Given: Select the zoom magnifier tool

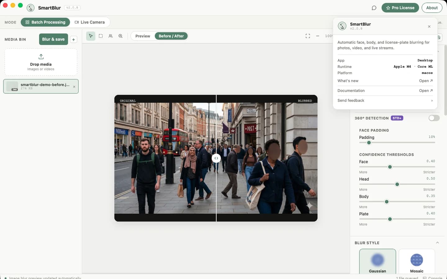Looking at the screenshot, I should [x=120, y=36].
